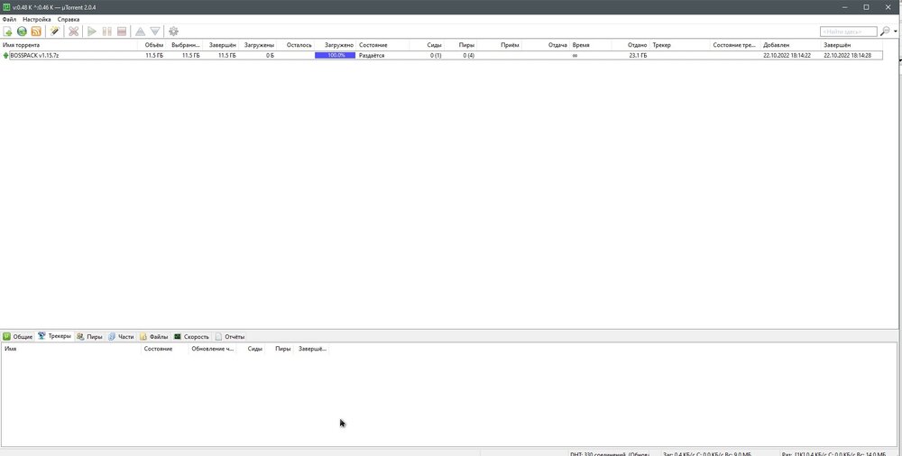Sort by the Имя торрента column header

click(69, 45)
